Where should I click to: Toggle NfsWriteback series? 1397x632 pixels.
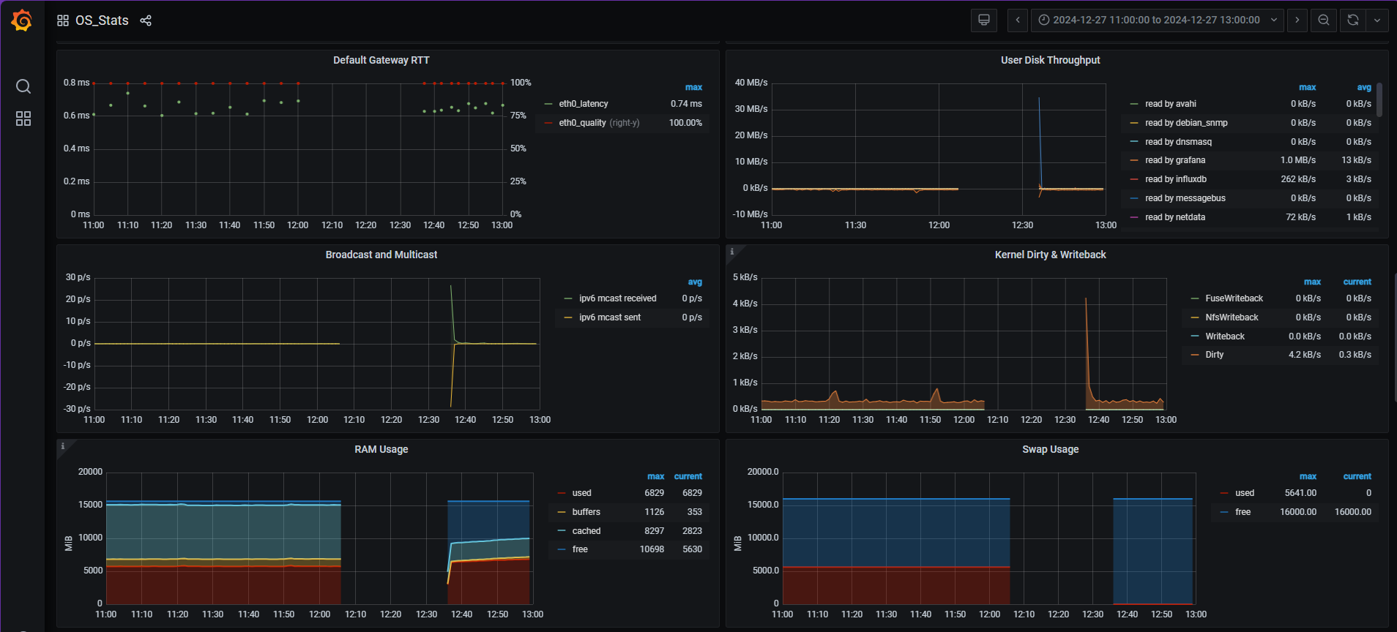click(1232, 317)
